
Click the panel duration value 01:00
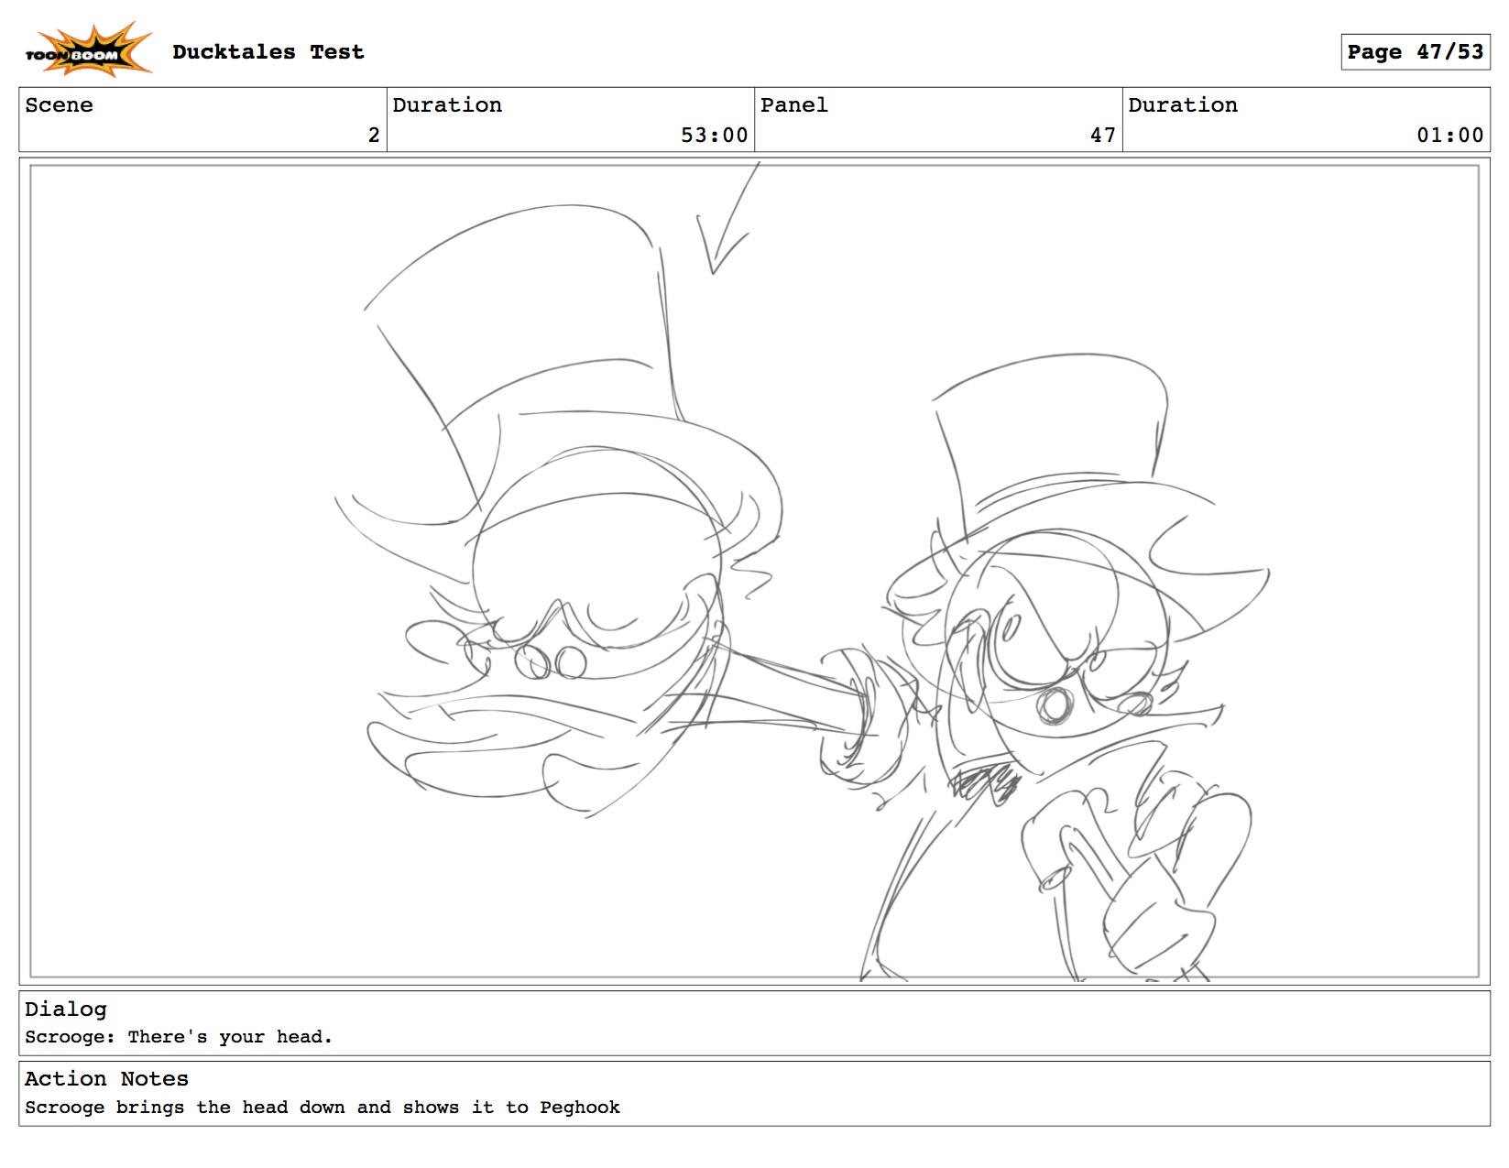pyautogui.click(x=1449, y=136)
